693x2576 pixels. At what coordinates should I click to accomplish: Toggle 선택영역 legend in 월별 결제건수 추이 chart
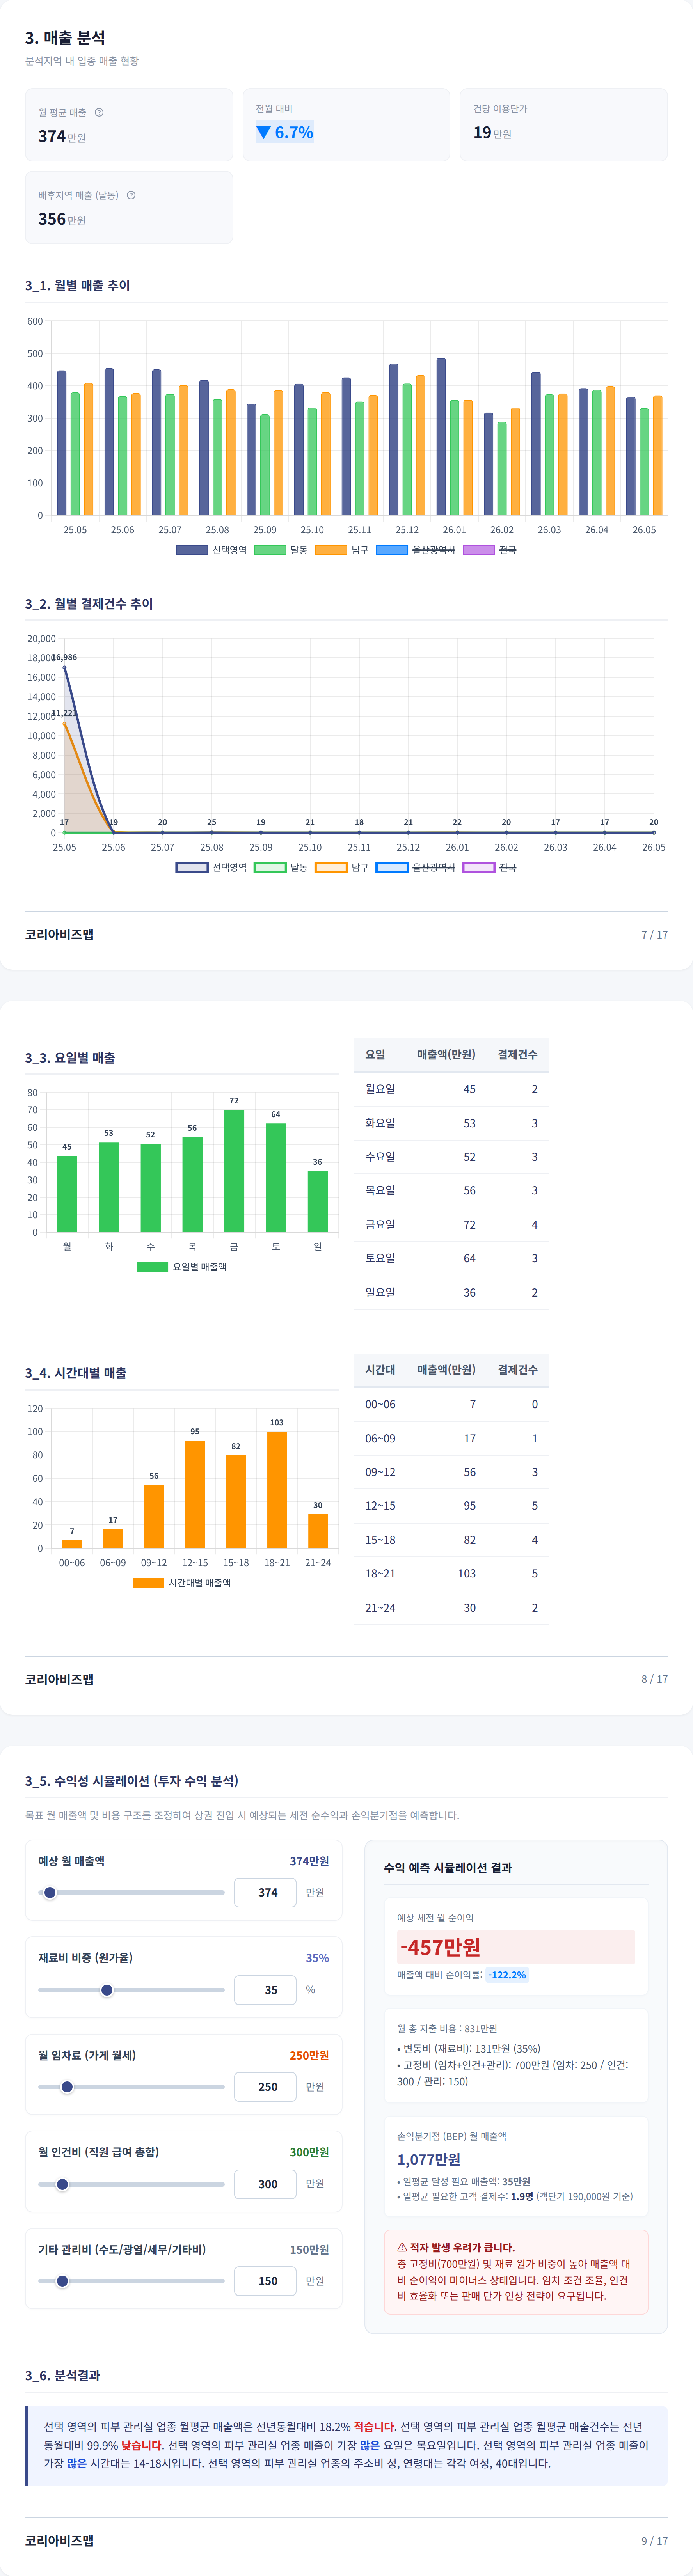pos(211,867)
